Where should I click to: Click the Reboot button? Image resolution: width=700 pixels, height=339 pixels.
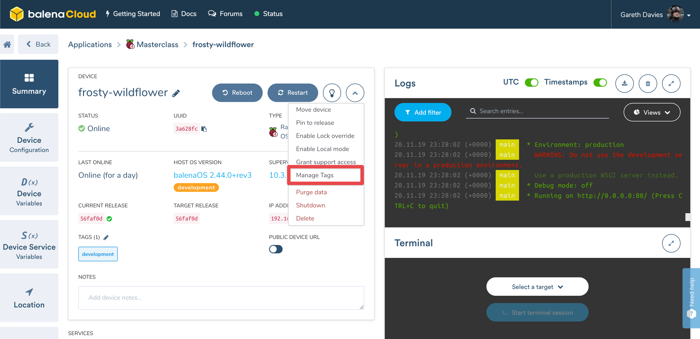pyautogui.click(x=237, y=93)
